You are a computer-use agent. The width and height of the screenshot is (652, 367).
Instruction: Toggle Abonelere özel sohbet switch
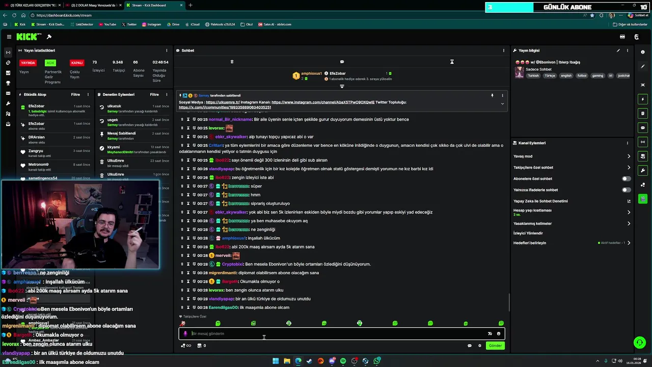(x=626, y=178)
